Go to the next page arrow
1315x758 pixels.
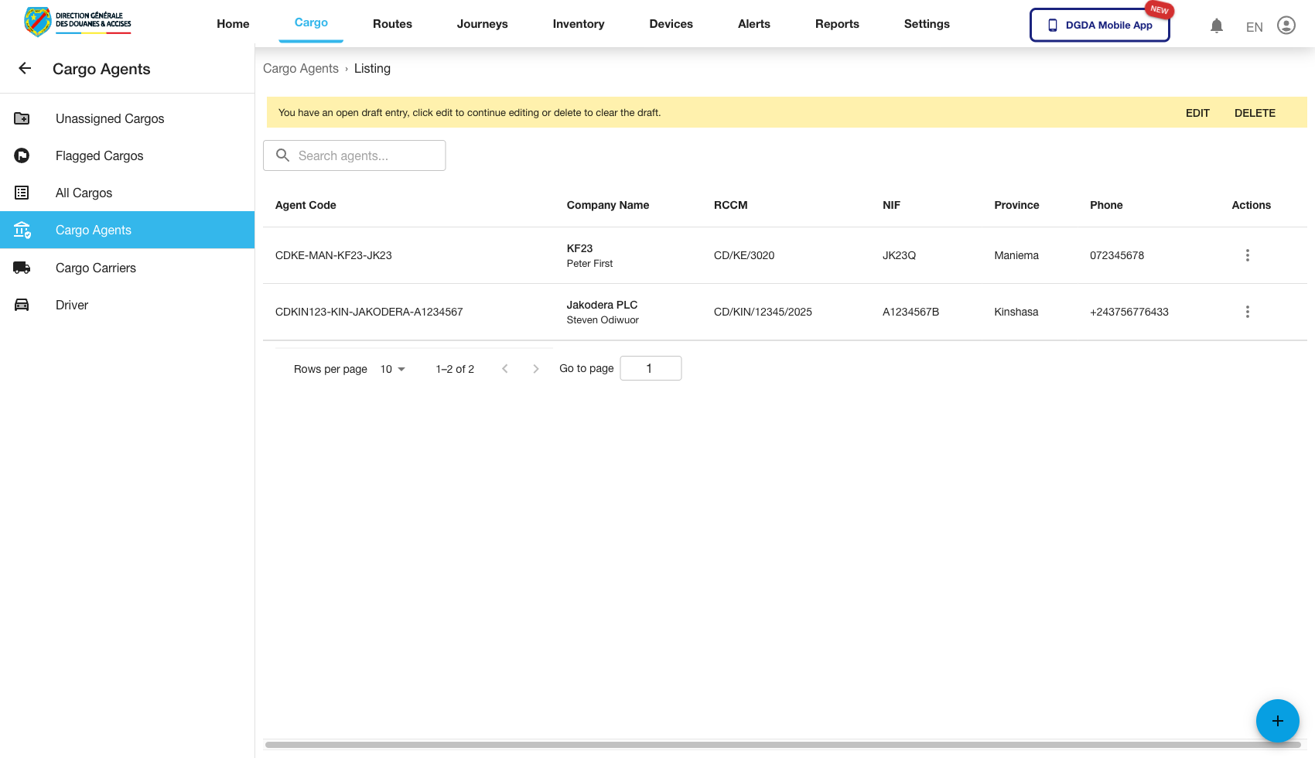(x=535, y=369)
